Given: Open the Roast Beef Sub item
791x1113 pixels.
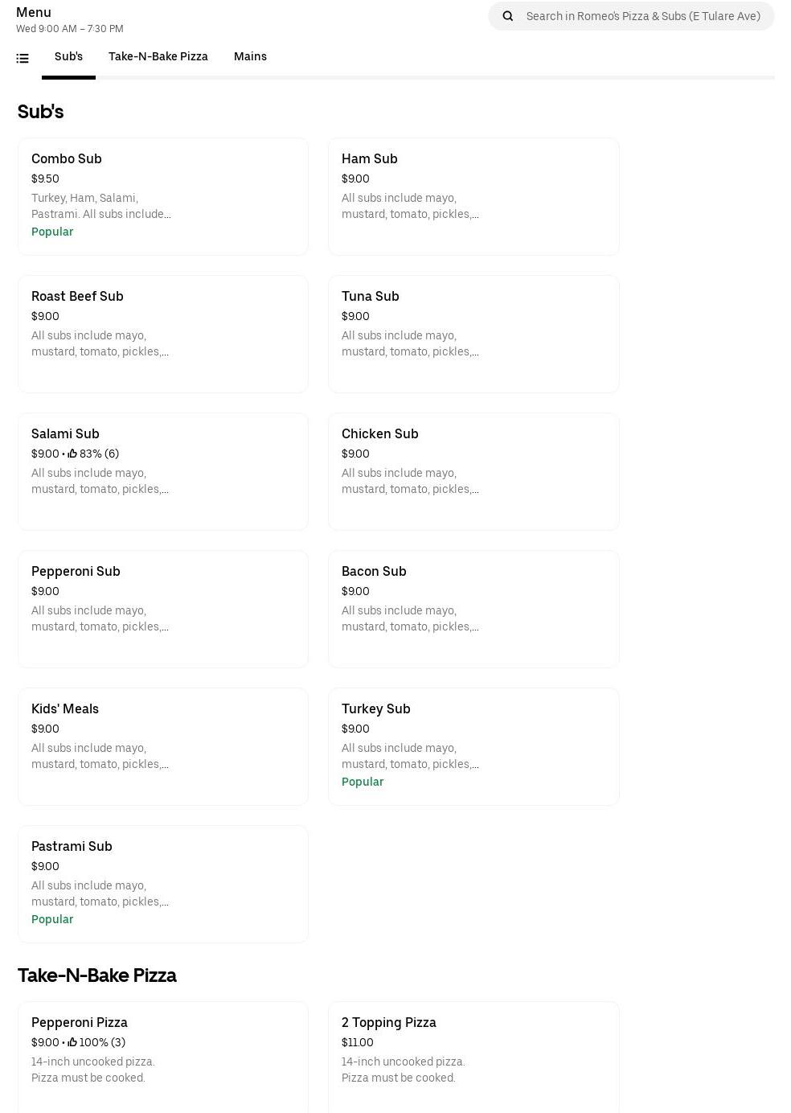Looking at the screenshot, I should [x=163, y=334].
